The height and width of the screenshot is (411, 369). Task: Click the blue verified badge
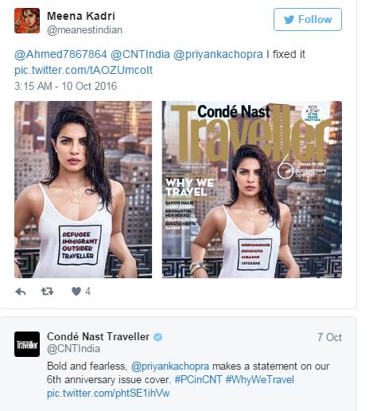pyautogui.click(x=158, y=337)
